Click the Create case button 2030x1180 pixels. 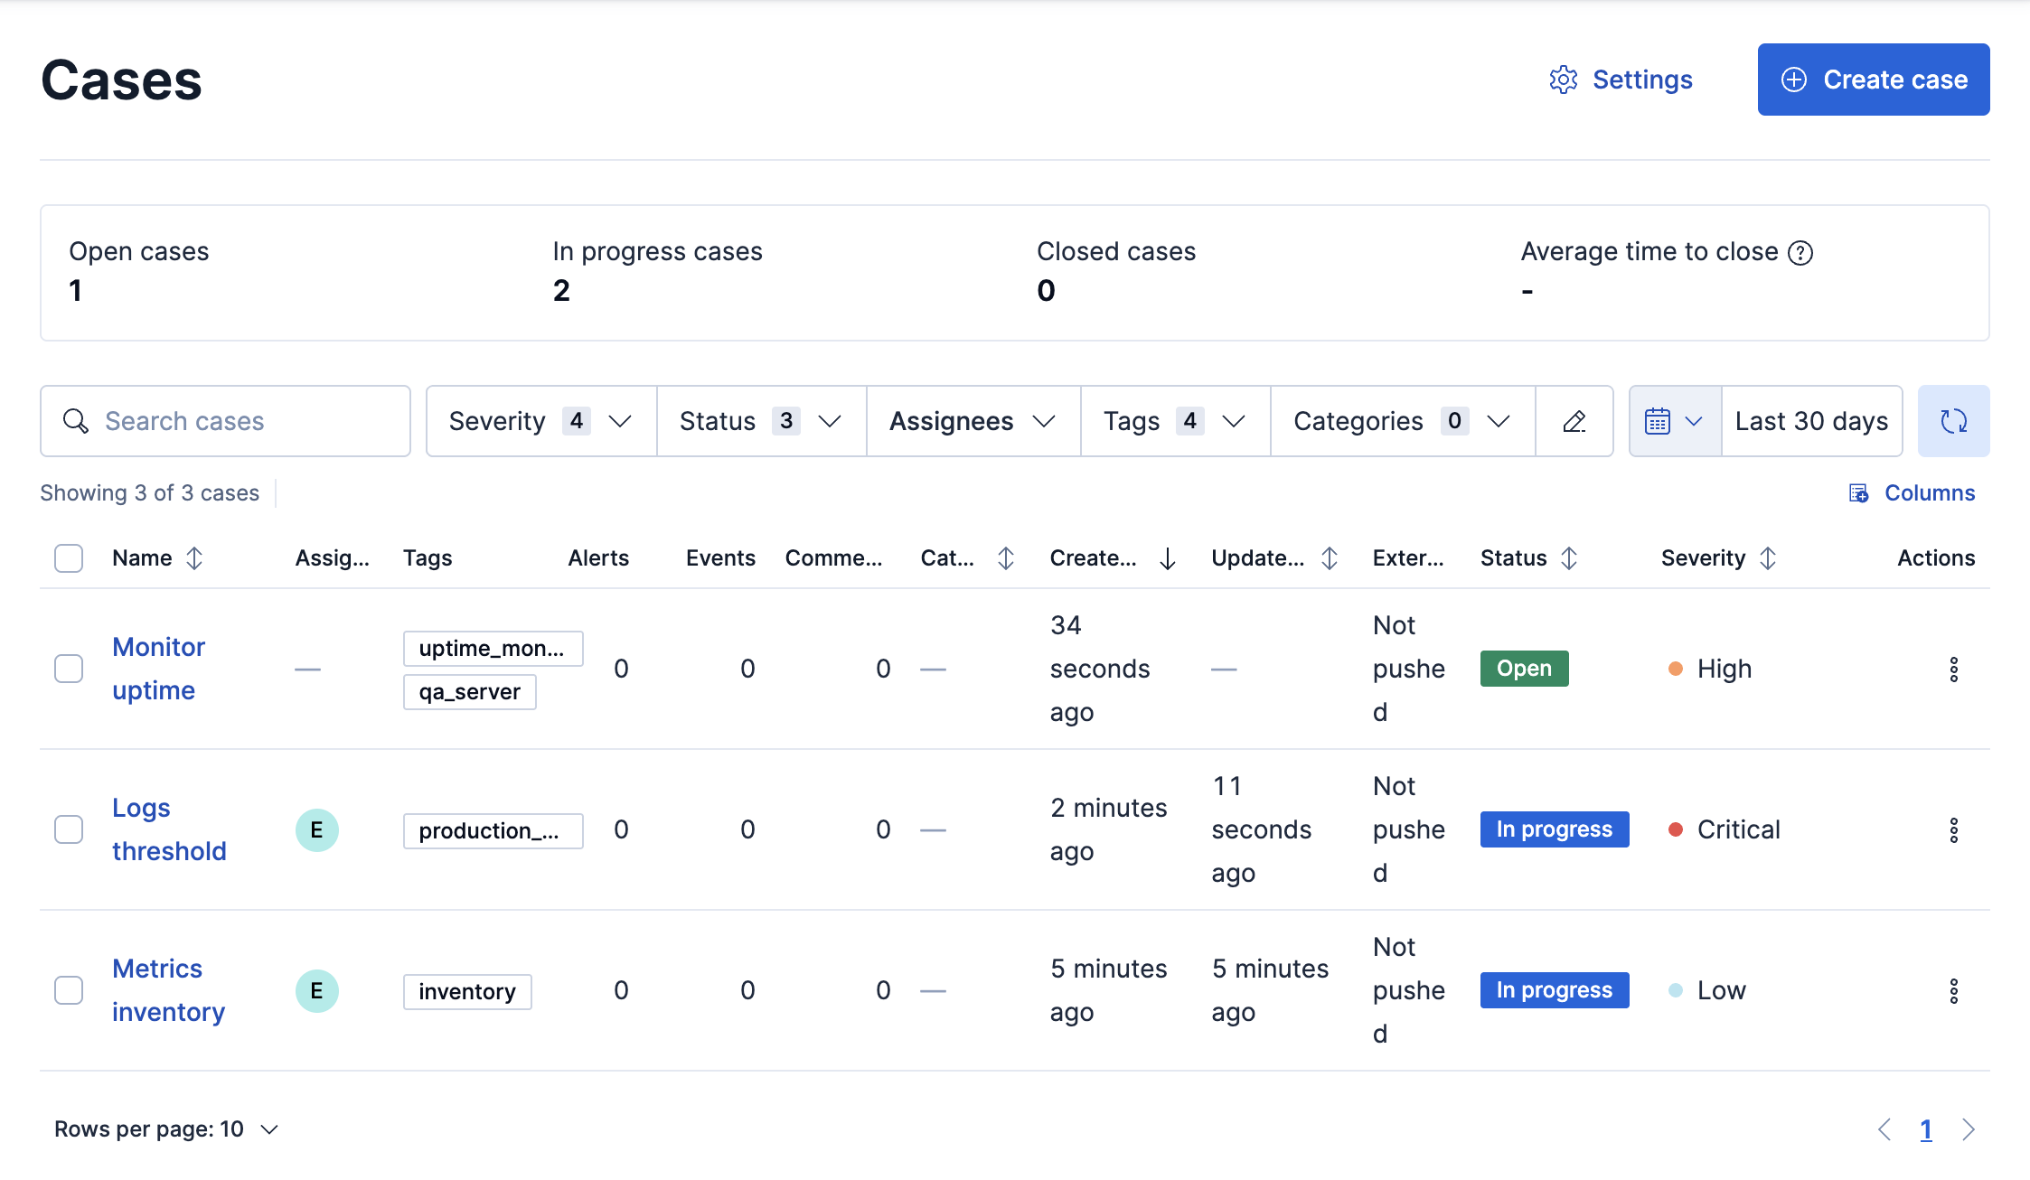pos(1873,80)
